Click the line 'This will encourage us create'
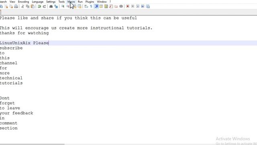257x145 pixels. point(76,28)
